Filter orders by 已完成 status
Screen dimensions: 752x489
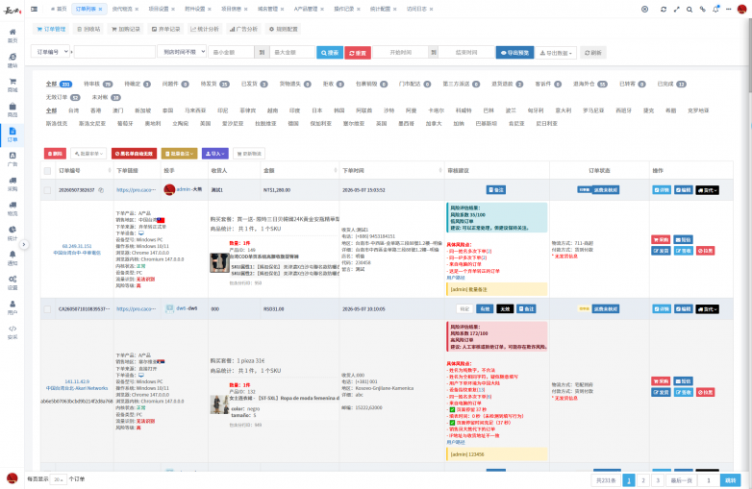tap(671, 84)
